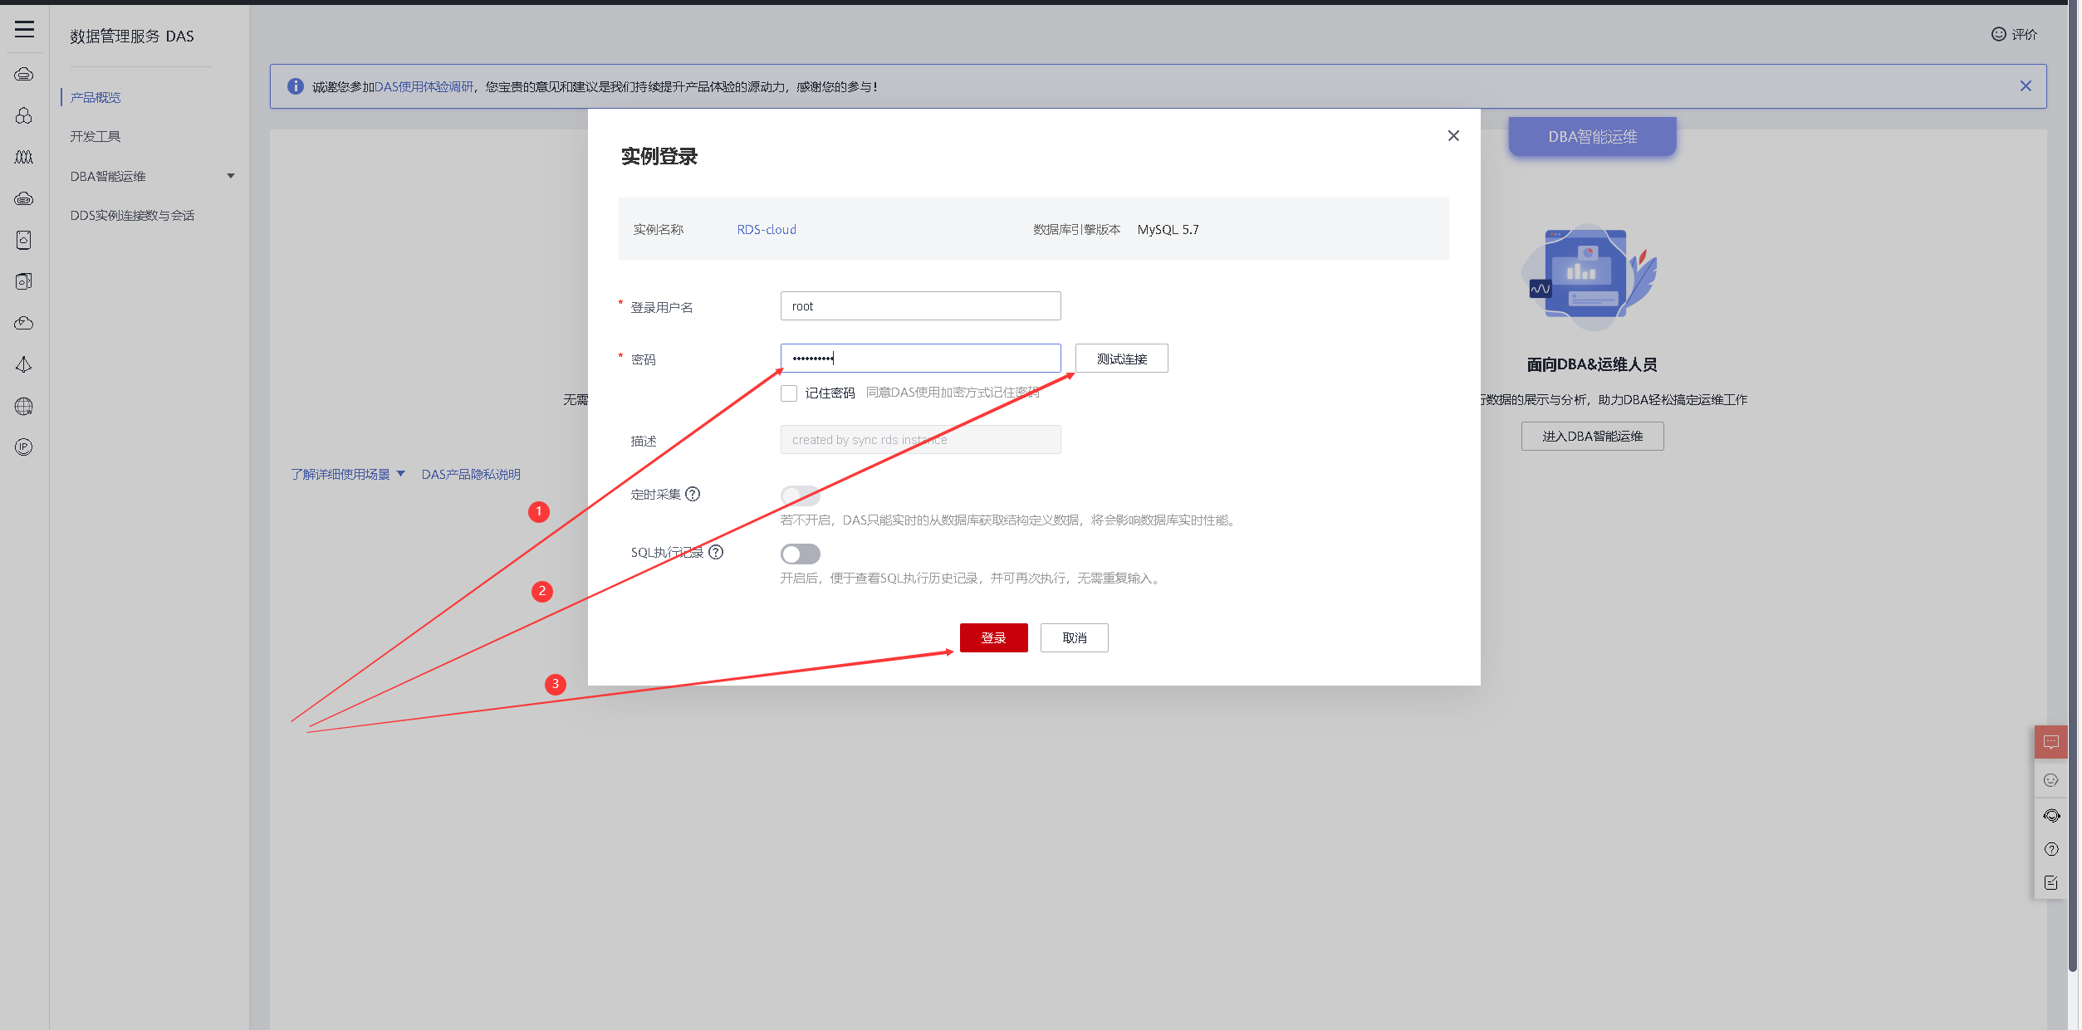Dismiss the survey banner with X icon
This screenshot has height=1030, width=2082.
[x=2026, y=86]
